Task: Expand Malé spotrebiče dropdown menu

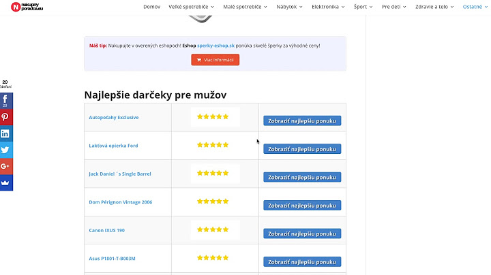Action: (245, 7)
